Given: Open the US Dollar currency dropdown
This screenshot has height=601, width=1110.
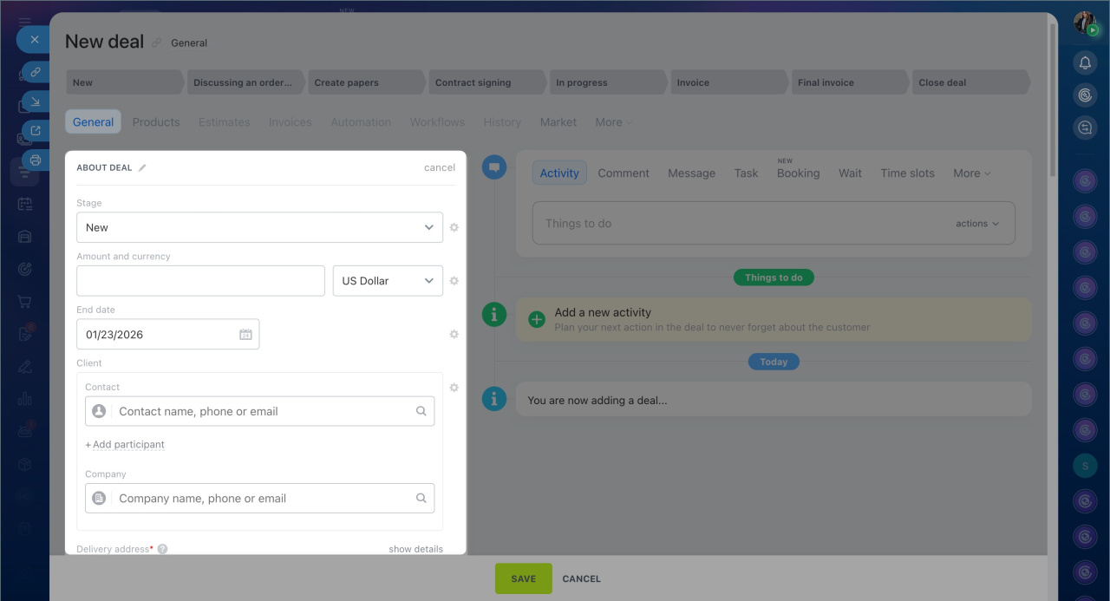Looking at the screenshot, I should click(388, 281).
